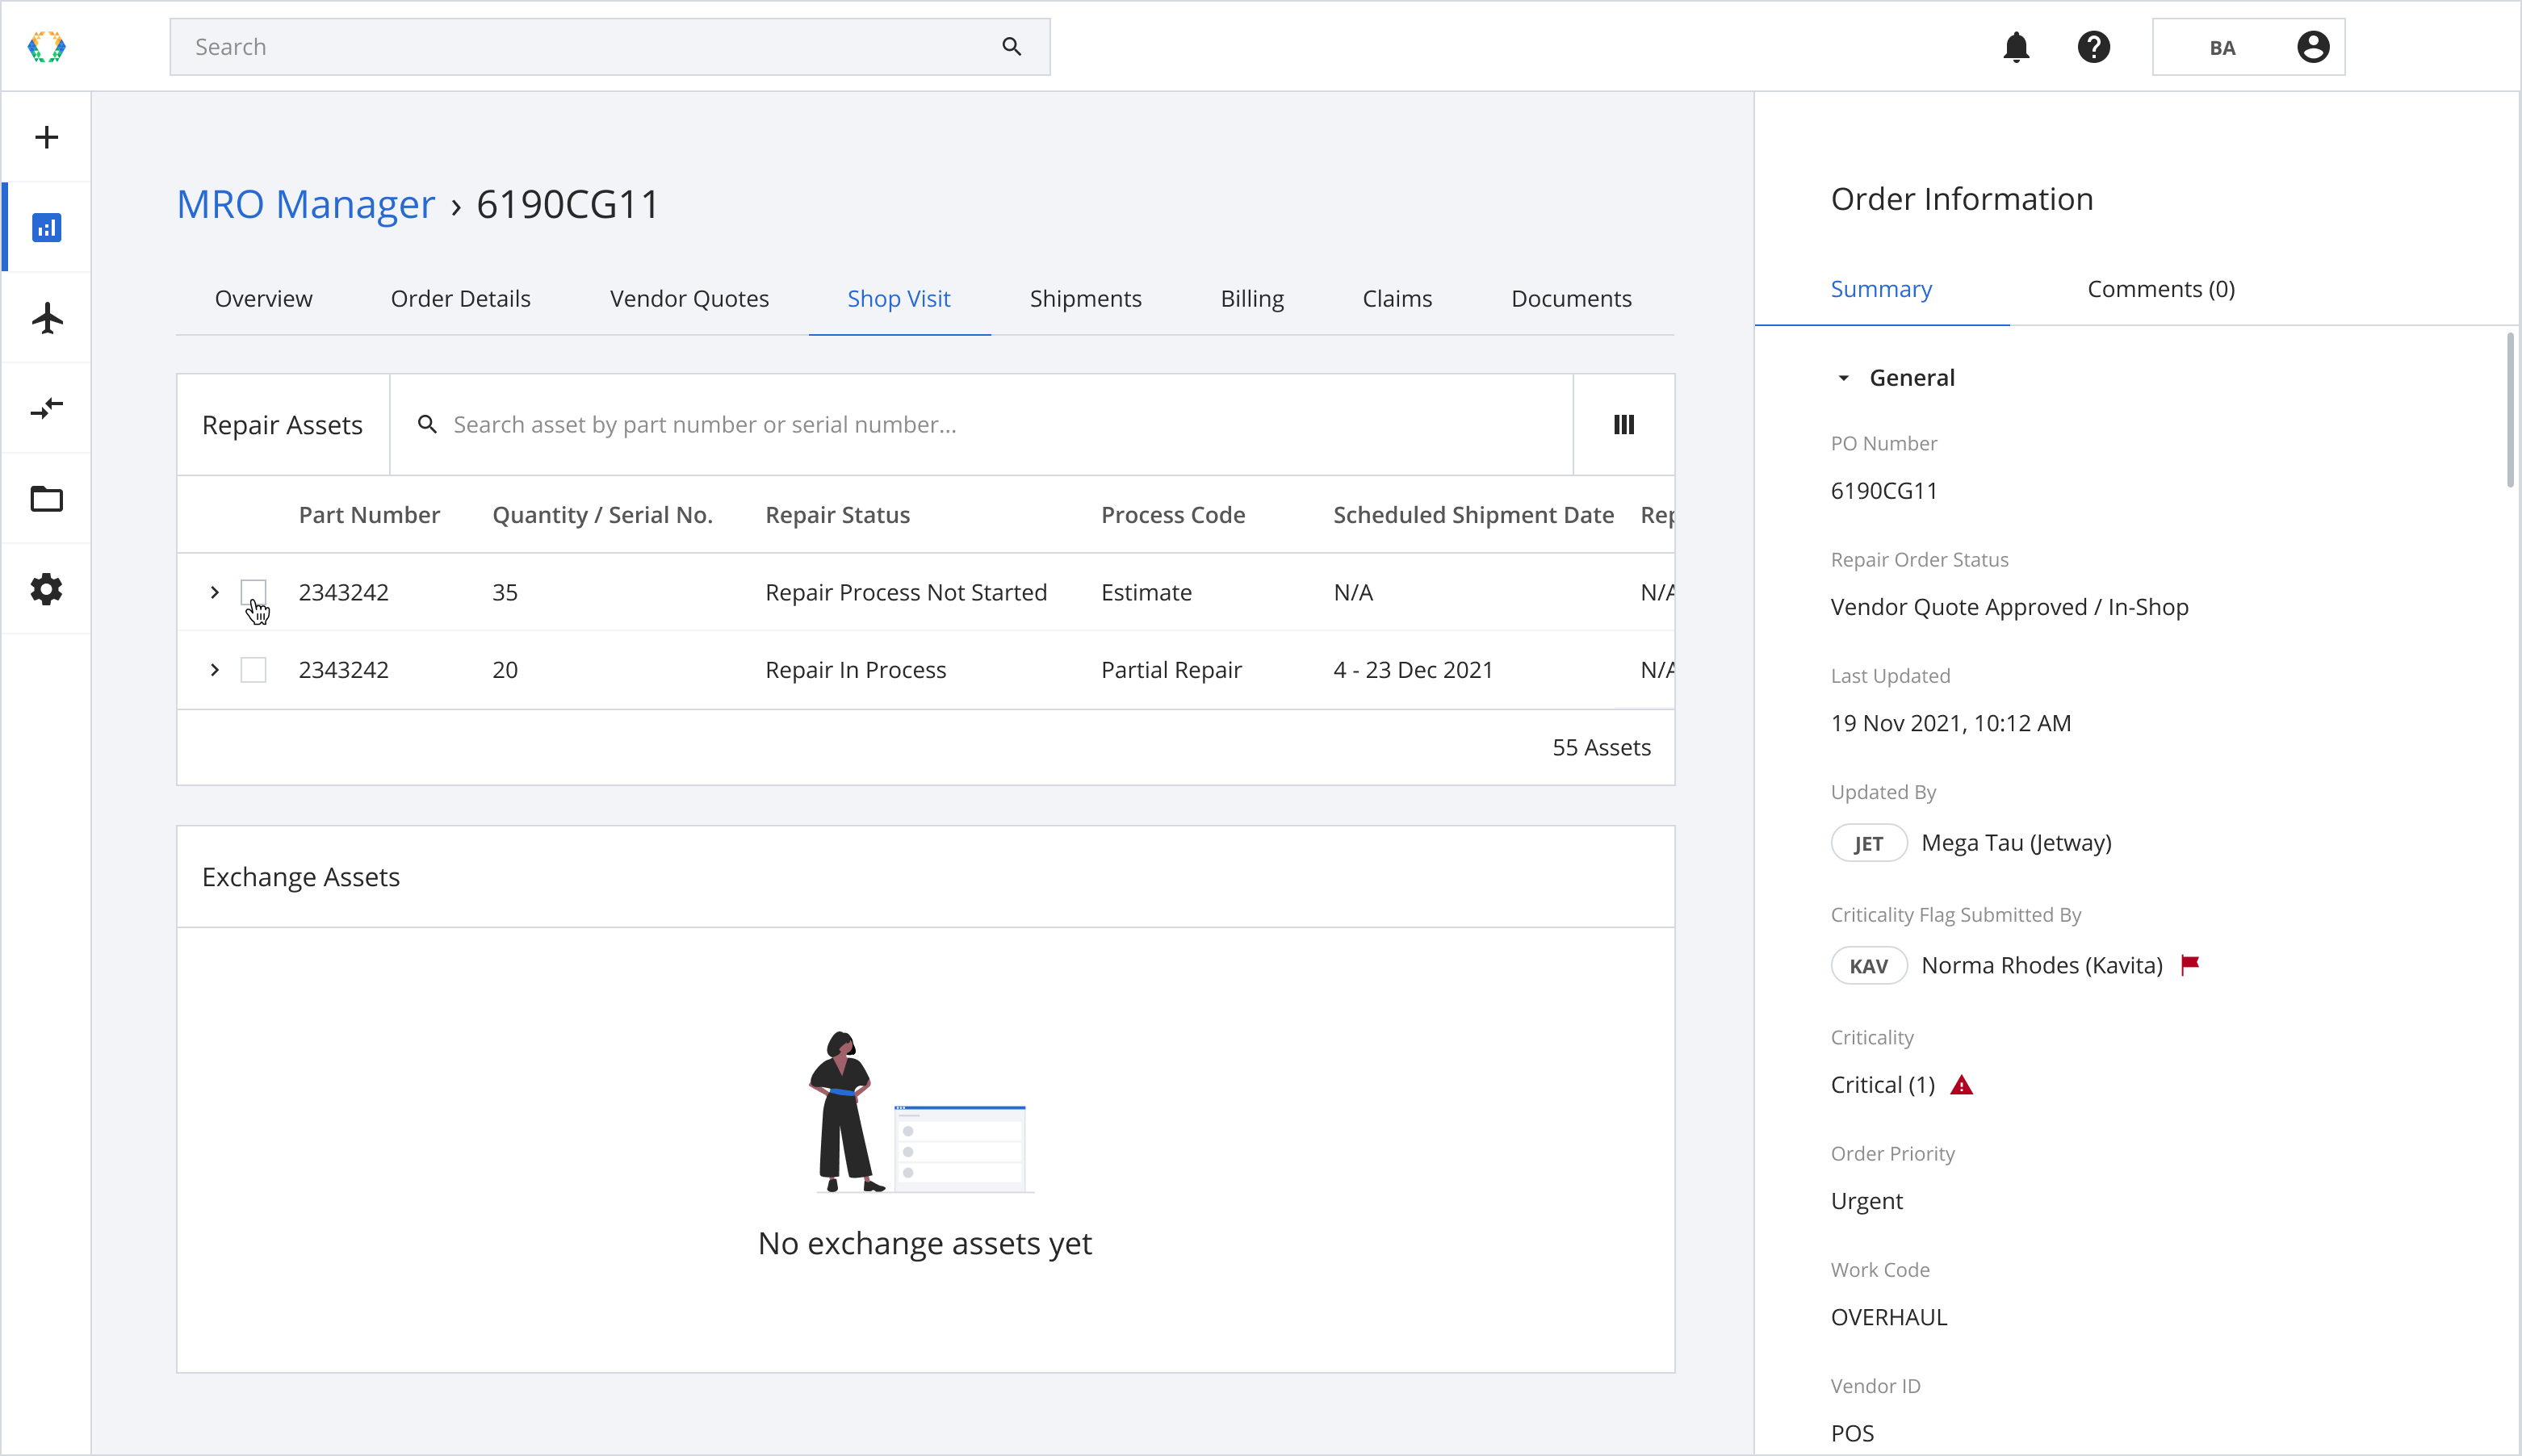Open the notifications bell
Image resolution: width=2522 pixels, height=1456 pixels.
pyautogui.click(x=2016, y=47)
